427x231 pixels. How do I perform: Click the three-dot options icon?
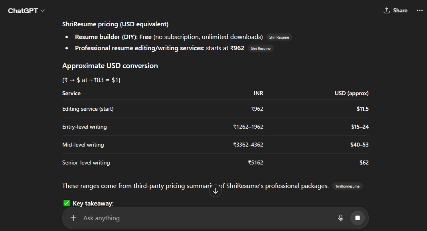(x=419, y=10)
